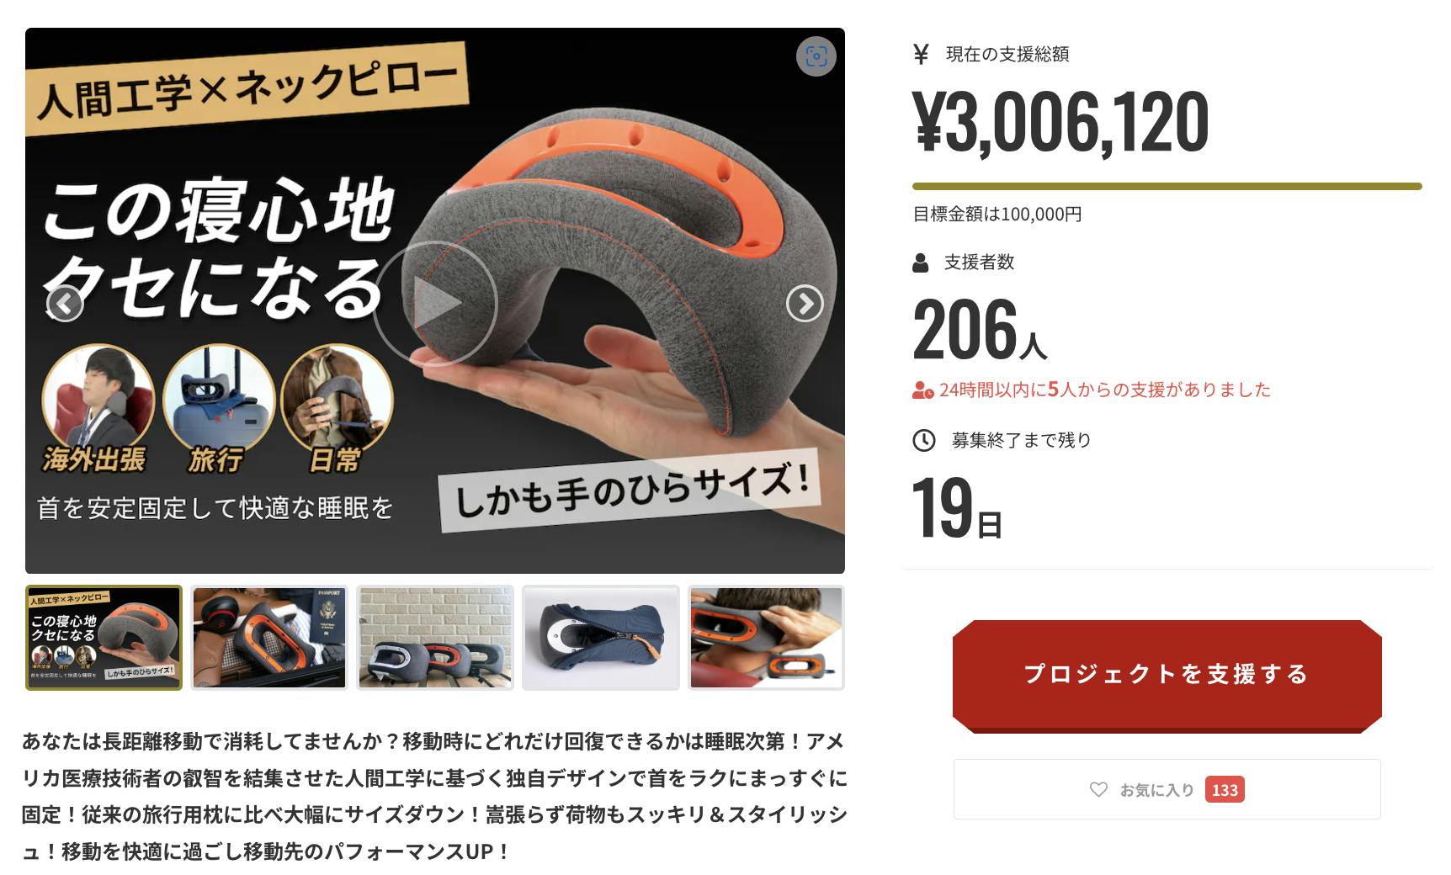Click the red recent-supporters icon
This screenshot has width=1451, height=875.
point(923,390)
